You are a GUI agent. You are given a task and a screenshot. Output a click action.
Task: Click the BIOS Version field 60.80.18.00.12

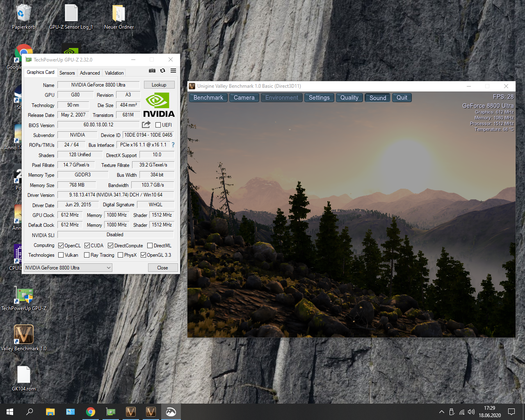pyautogui.click(x=98, y=125)
